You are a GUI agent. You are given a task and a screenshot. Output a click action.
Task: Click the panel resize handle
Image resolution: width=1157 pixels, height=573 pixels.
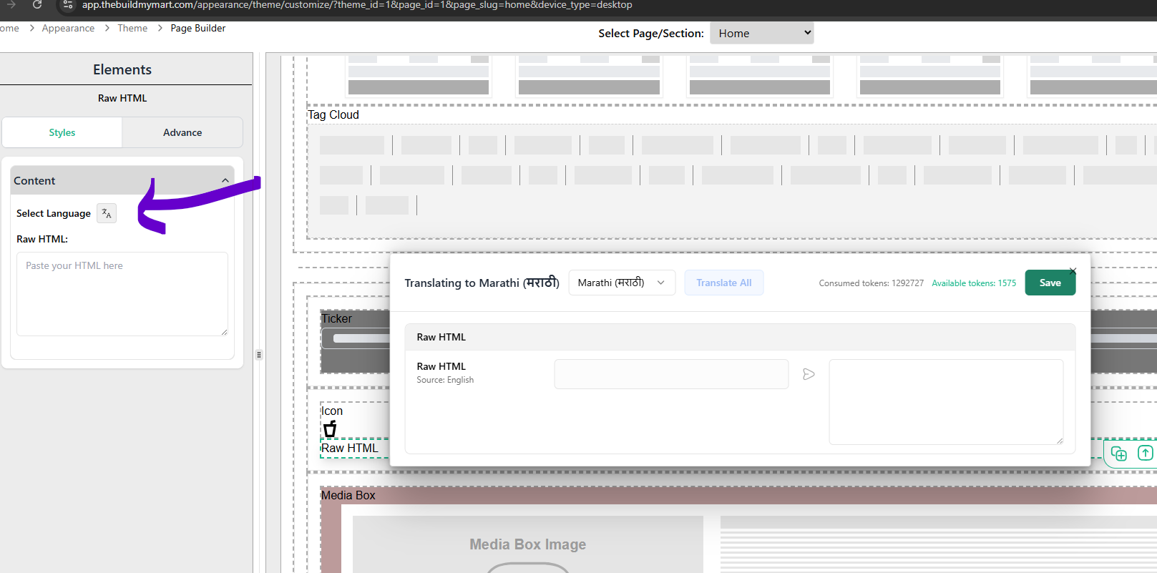pos(259,355)
